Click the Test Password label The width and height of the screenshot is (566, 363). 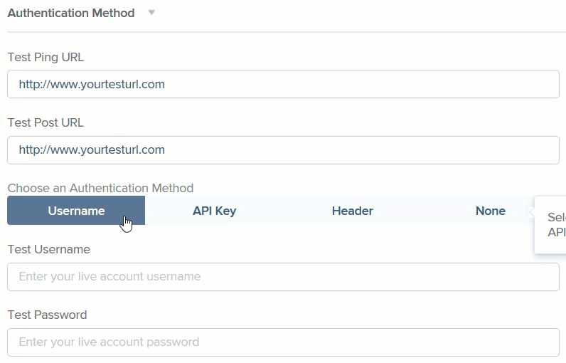pos(48,315)
